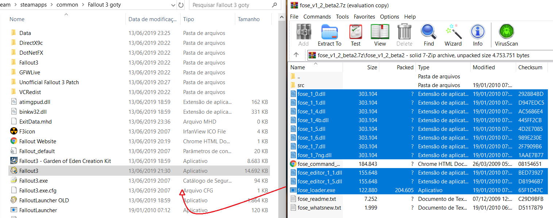This screenshot has width=553, height=218.
Task: Select the GFWLive folder
Action: [x=30, y=72]
